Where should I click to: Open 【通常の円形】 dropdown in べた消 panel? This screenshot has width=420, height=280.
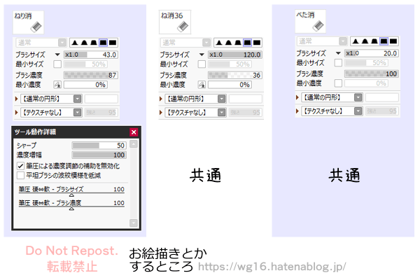[332, 97]
